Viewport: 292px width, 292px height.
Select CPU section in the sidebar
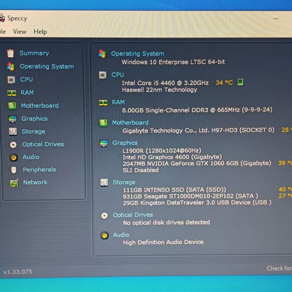point(26,79)
